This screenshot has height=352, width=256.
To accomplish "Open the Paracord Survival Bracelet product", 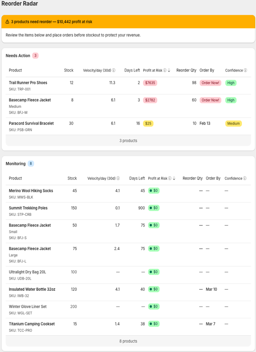I will click(x=32, y=123).
